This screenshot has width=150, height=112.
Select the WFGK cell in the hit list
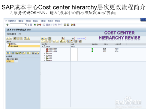[10, 61]
